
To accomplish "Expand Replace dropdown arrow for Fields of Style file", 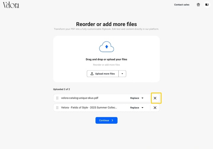I will pos(142,107).
